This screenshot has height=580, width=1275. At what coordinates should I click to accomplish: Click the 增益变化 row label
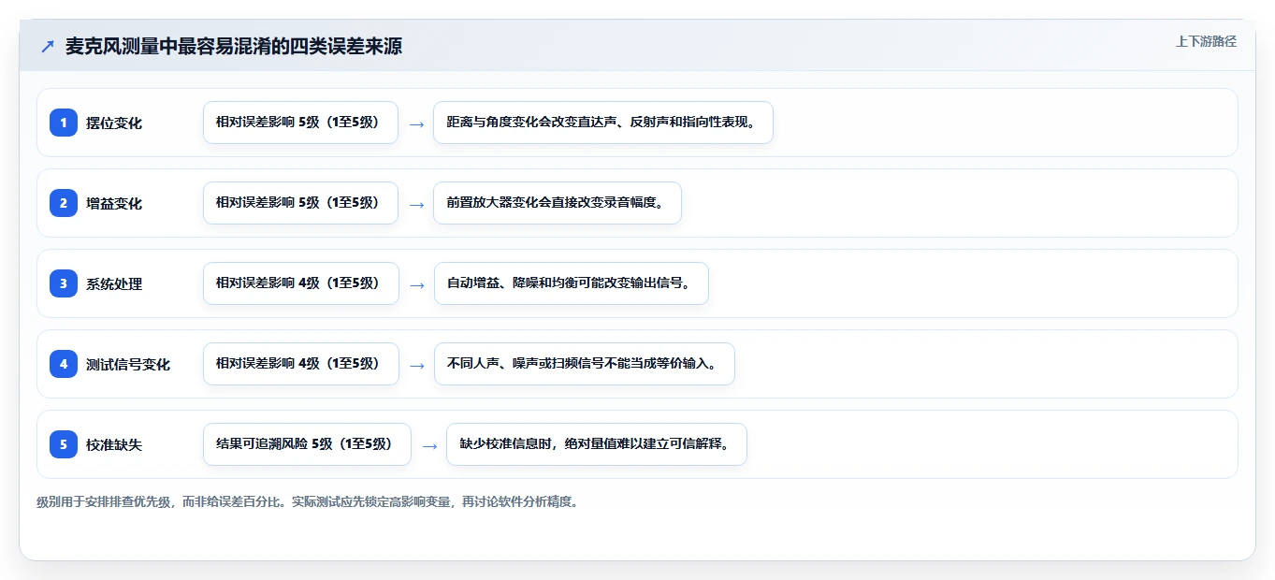(114, 203)
